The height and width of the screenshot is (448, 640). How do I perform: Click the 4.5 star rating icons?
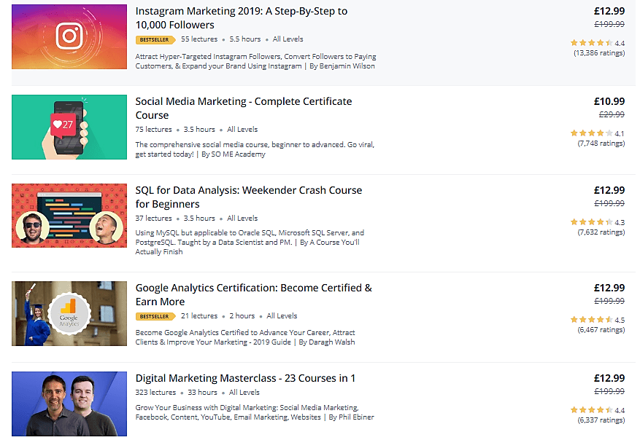tap(591, 320)
